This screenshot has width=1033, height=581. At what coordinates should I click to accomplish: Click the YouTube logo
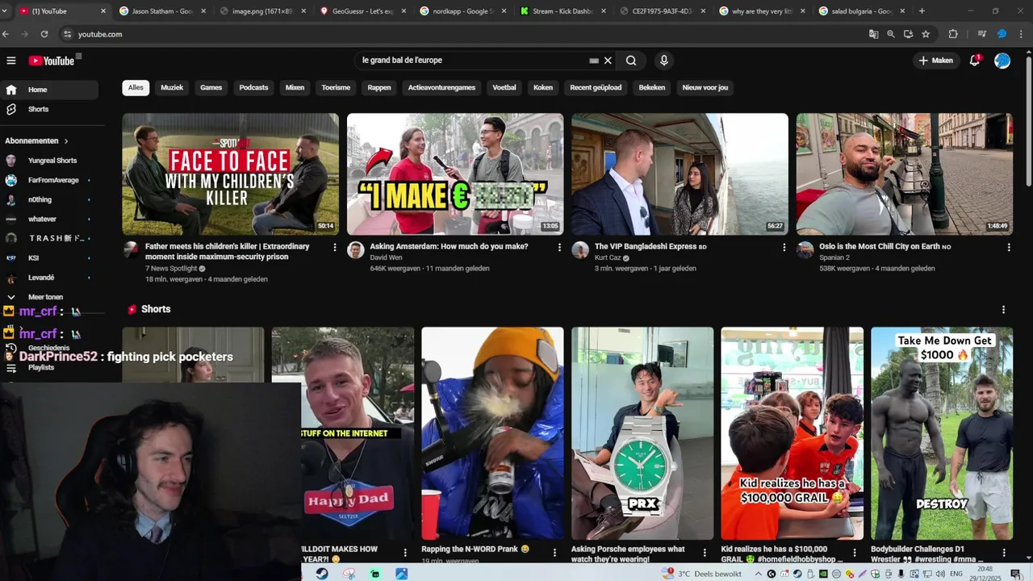pyautogui.click(x=52, y=61)
